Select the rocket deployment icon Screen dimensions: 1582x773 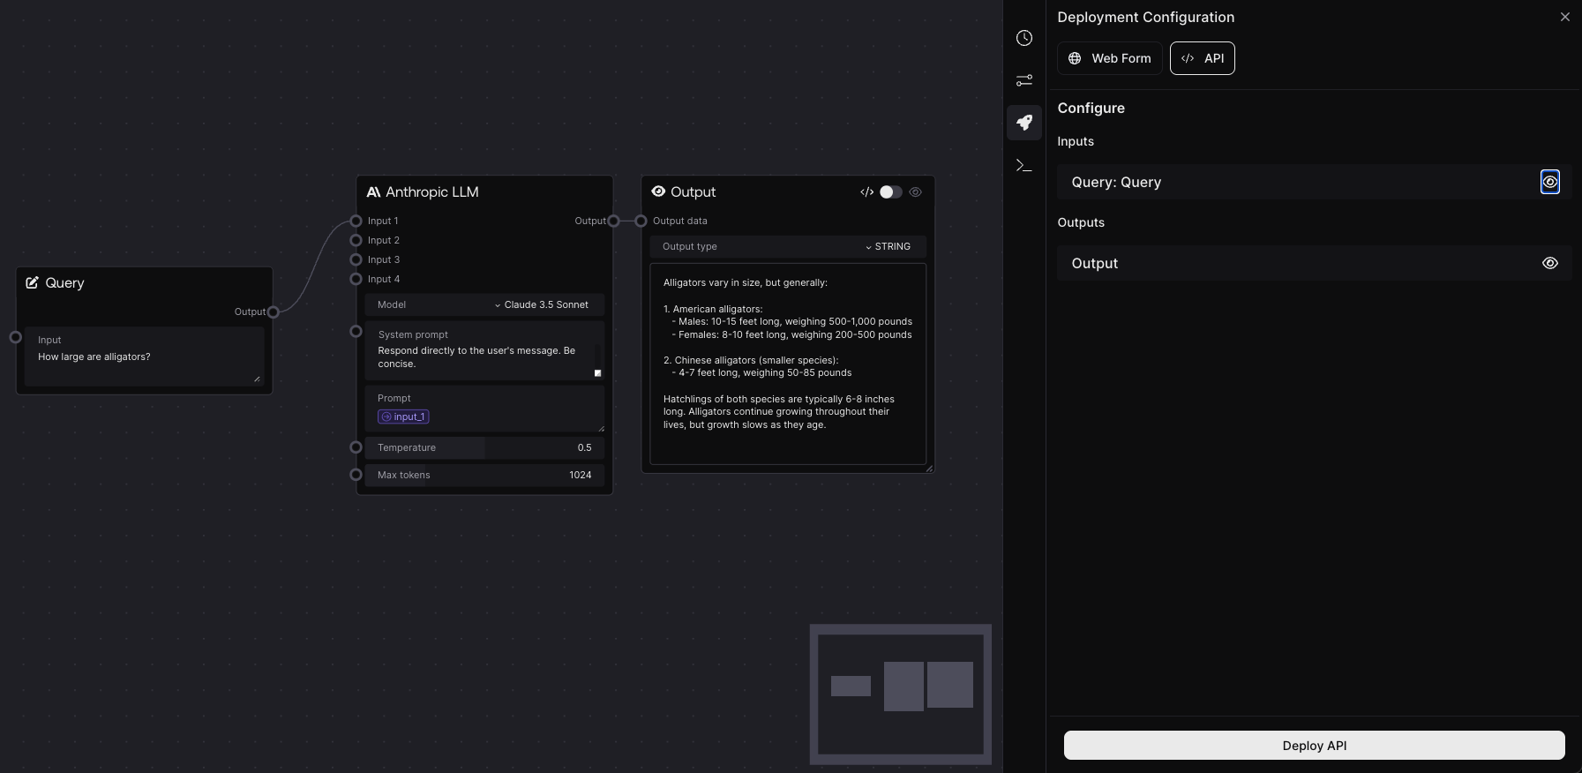(1023, 123)
